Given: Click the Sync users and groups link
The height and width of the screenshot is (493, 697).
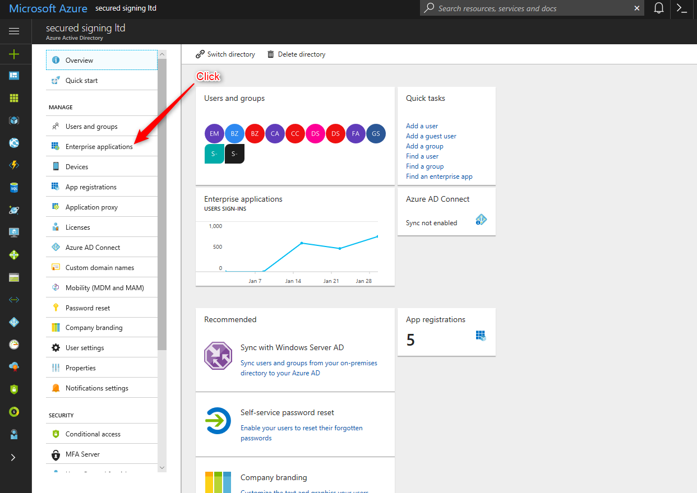Looking at the screenshot, I should pos(309,368).
